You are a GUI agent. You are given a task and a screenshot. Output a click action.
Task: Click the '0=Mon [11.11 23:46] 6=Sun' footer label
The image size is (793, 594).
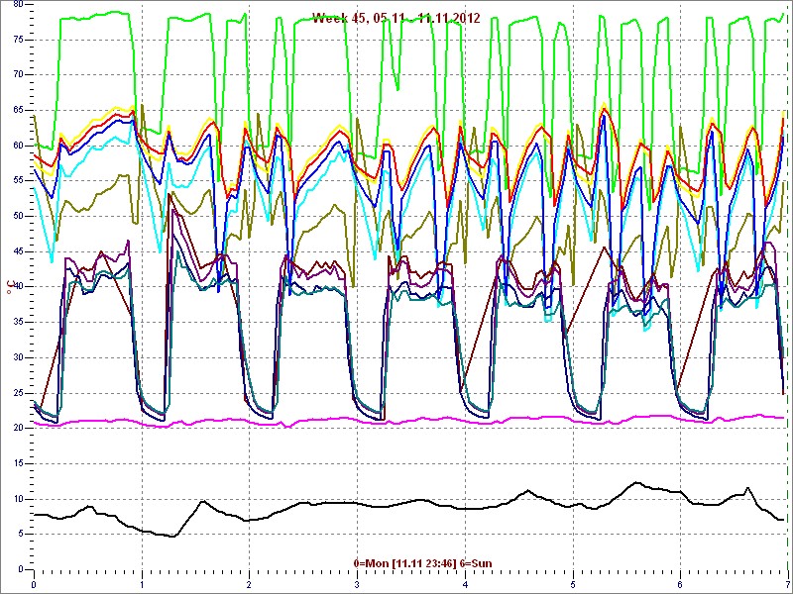(x=422, y=563)
